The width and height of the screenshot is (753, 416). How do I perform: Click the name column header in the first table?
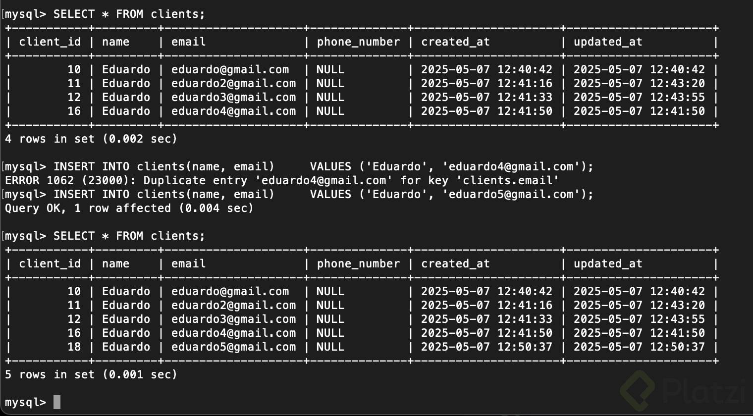[115, 42]
